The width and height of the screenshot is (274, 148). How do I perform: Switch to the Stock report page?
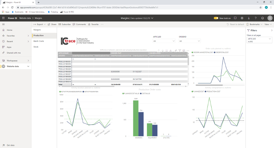point(36,47)
